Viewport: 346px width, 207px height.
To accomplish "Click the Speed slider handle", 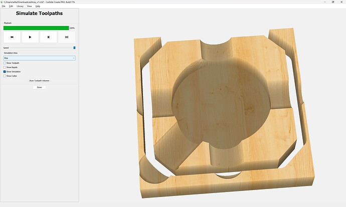I will [x=74, y=47].
